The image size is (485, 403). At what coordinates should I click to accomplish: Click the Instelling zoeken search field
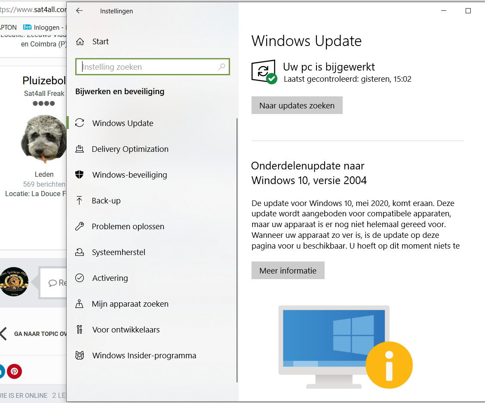[x=153, y=67]
